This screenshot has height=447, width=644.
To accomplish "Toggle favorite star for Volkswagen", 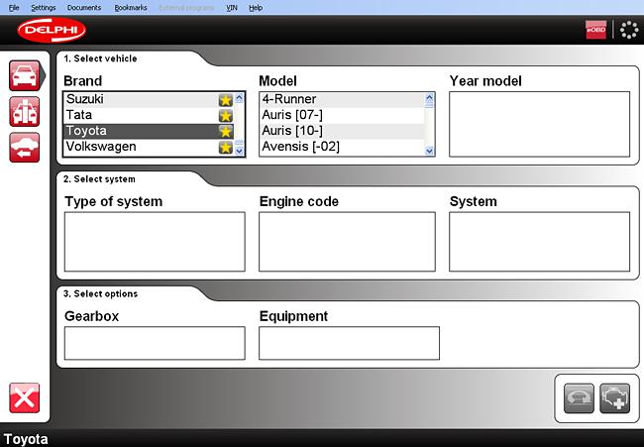I will pos(226,147).
